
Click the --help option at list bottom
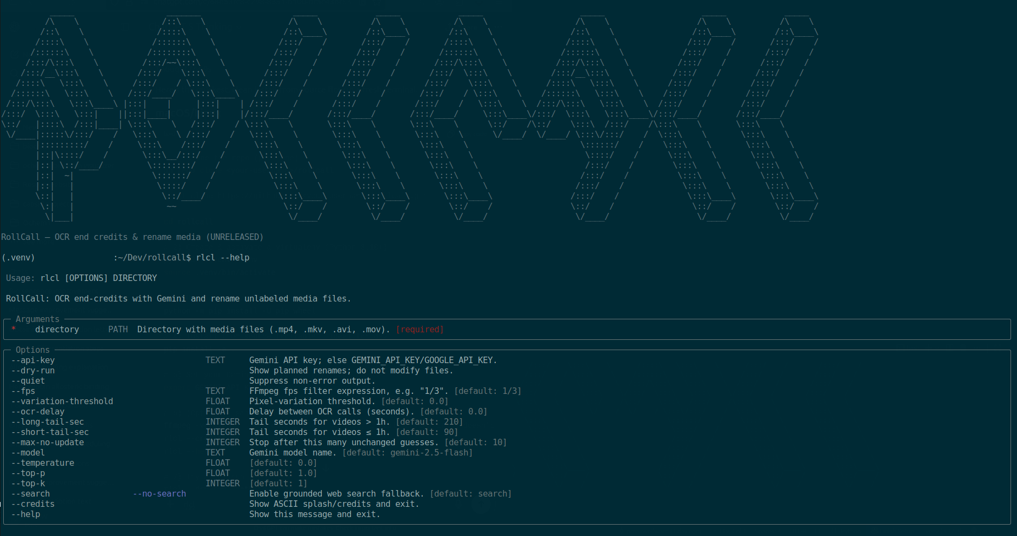[x=26, y=514]
